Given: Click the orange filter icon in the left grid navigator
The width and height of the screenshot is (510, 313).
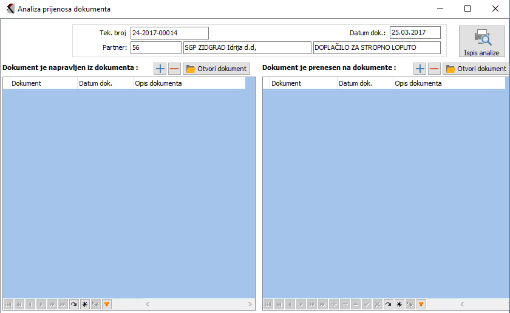Looking at the screenshot, I should (107, 304).
